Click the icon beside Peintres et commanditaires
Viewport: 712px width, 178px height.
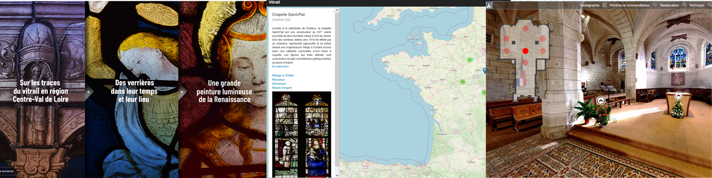(655, 5)
